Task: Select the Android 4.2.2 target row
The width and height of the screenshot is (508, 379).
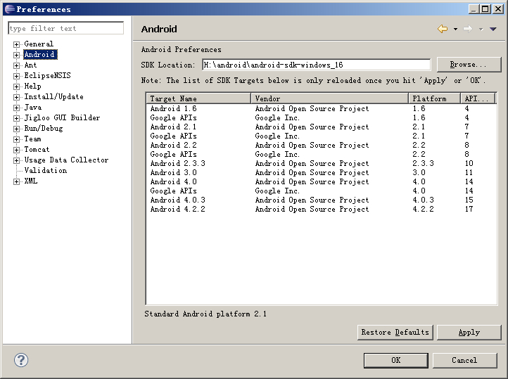Action: pos(322,209)
